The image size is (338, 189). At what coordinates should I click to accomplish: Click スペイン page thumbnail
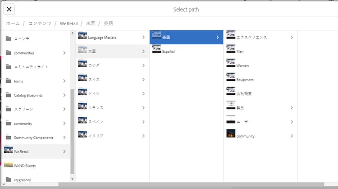[82, 120]
